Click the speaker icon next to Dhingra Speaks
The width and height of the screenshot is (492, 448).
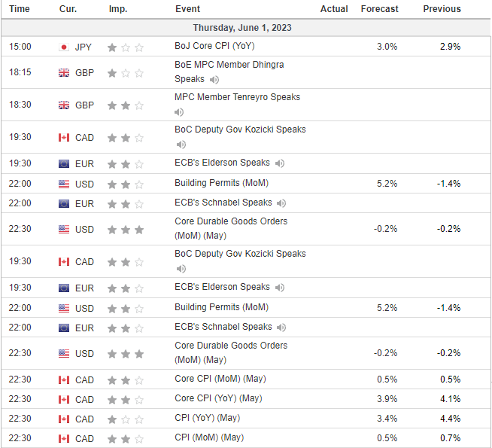(x=214, y=80)
